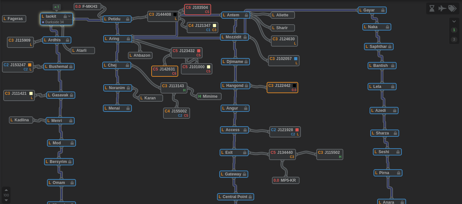Select the MP5-KR nullsec system node
The width and height of the screenshot is (462, 204).
pos(286,180)
